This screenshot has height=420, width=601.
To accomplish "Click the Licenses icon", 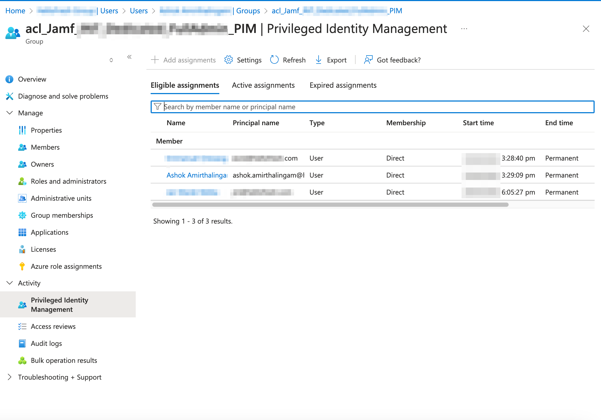I will 22,249.
